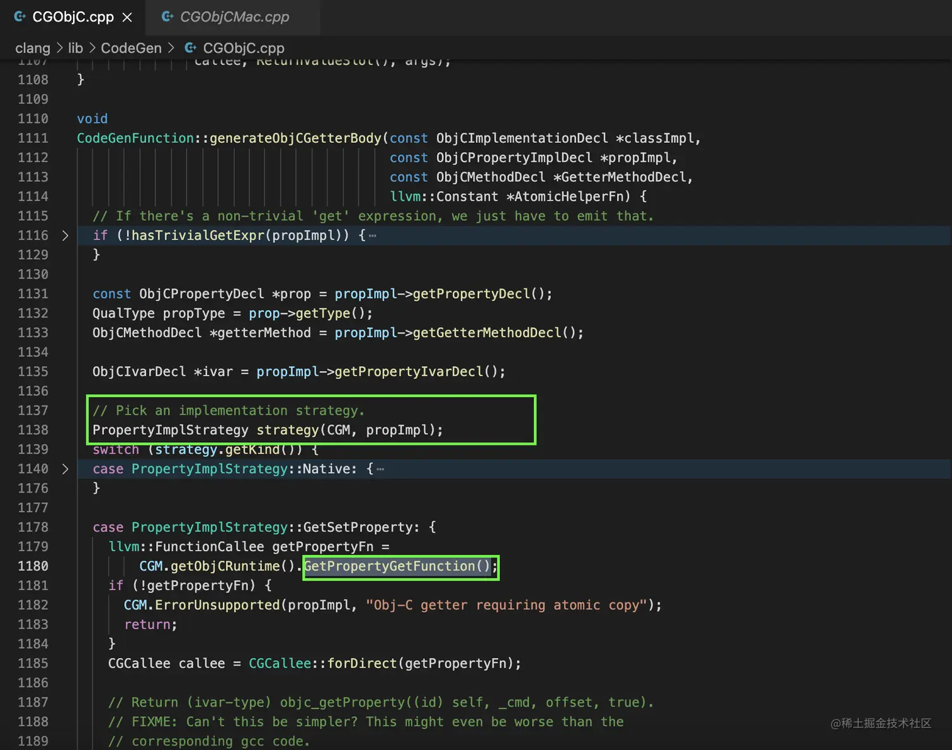Switch to the CGObjCMac.cpp tab
Viewport: 952px width, 750px height.
tap(234, 17)
